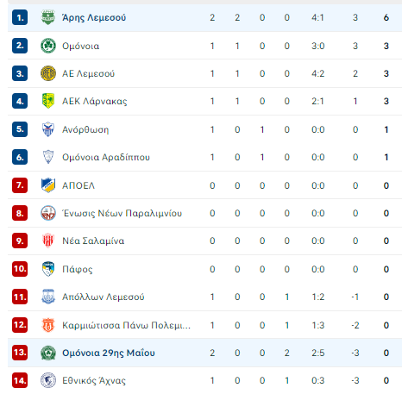402x394 pixels.
Task: Click the Πάφος team crest
Action: tap(48, 269)
